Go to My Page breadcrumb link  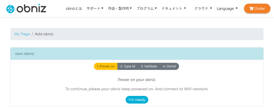22,34
